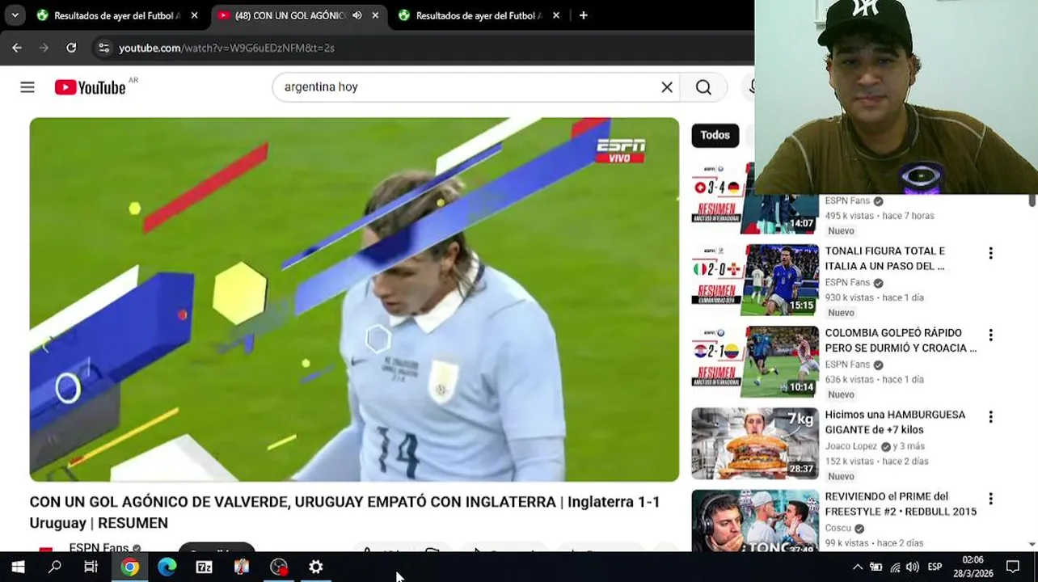Open REVIVIENDO el PRIME del FREESTYLE title
1038x582 pixels.
(901, 504)
